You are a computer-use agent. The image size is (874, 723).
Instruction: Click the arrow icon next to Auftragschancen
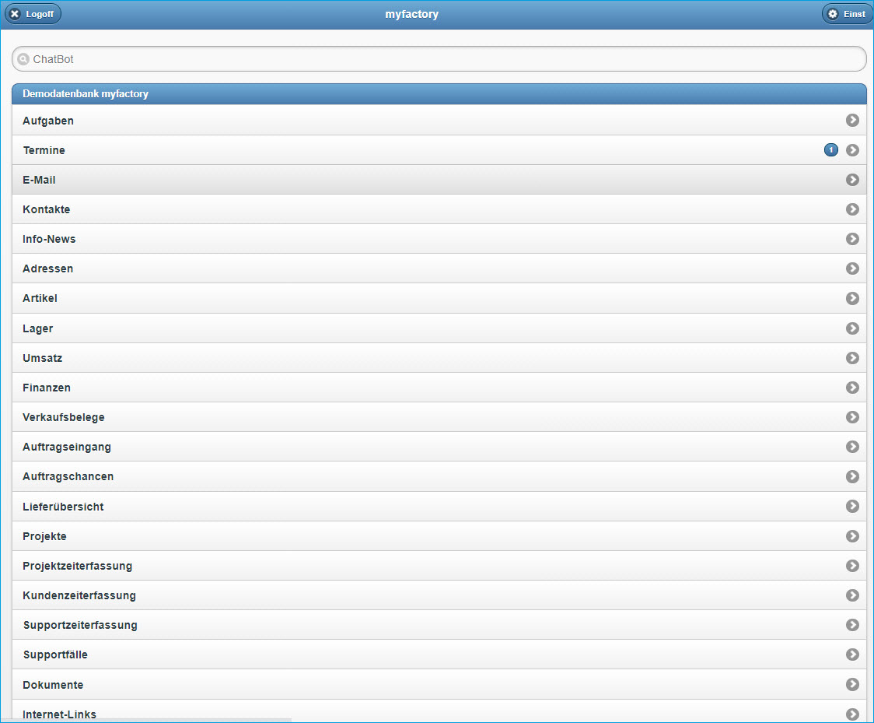click(x=852, y=476)
